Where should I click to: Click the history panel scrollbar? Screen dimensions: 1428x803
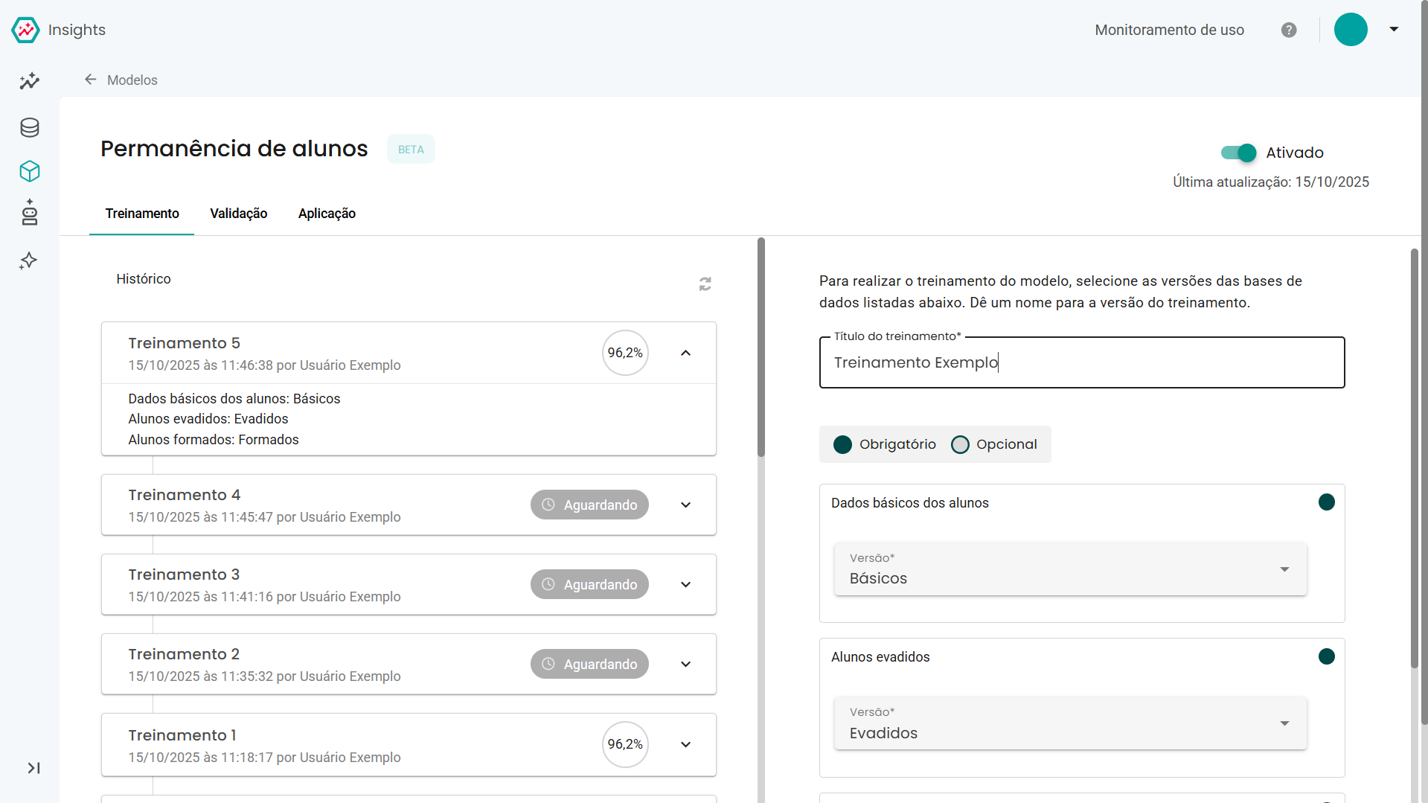761,347
